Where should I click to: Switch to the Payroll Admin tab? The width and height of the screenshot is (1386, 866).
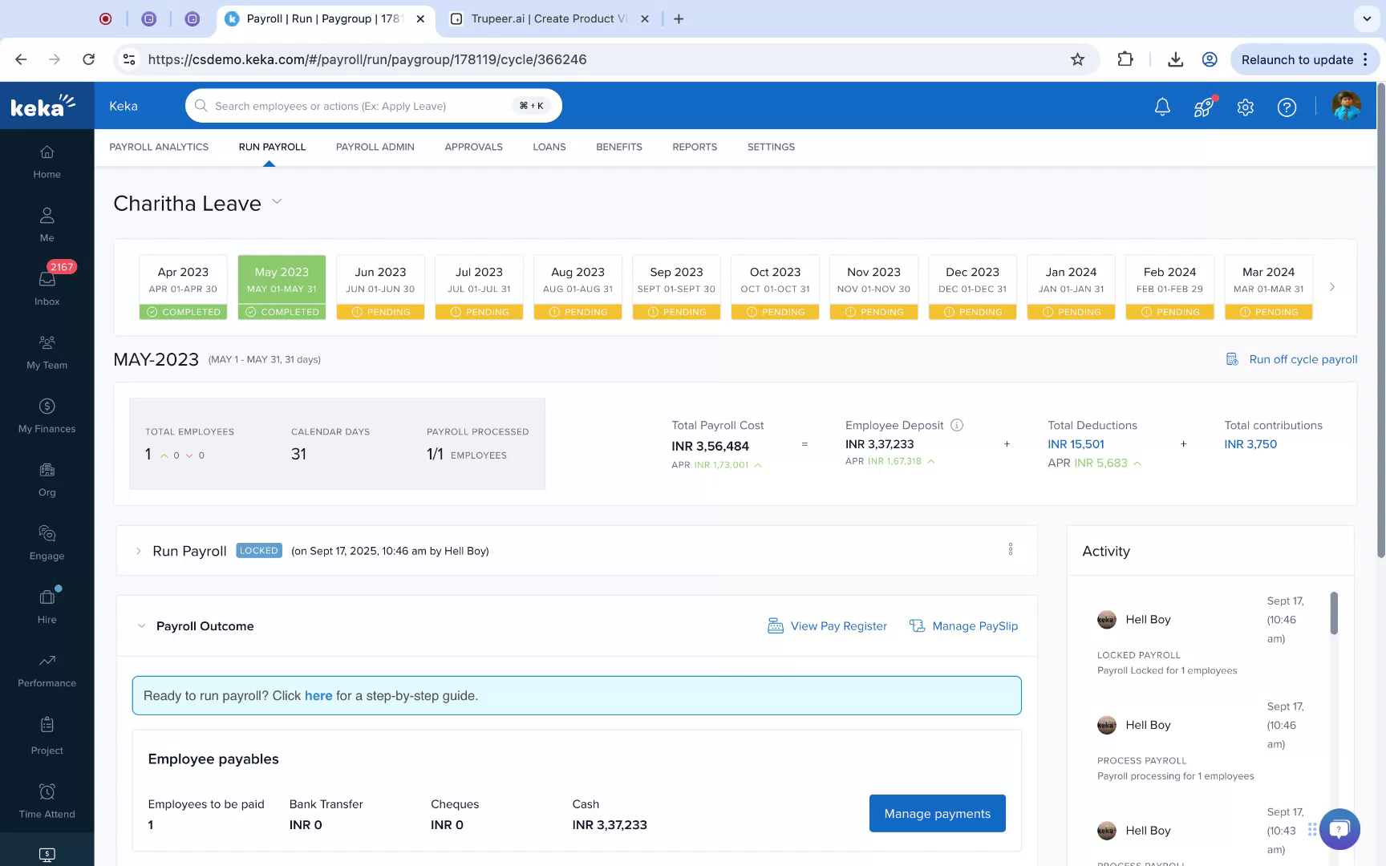(x=375, y=147)
